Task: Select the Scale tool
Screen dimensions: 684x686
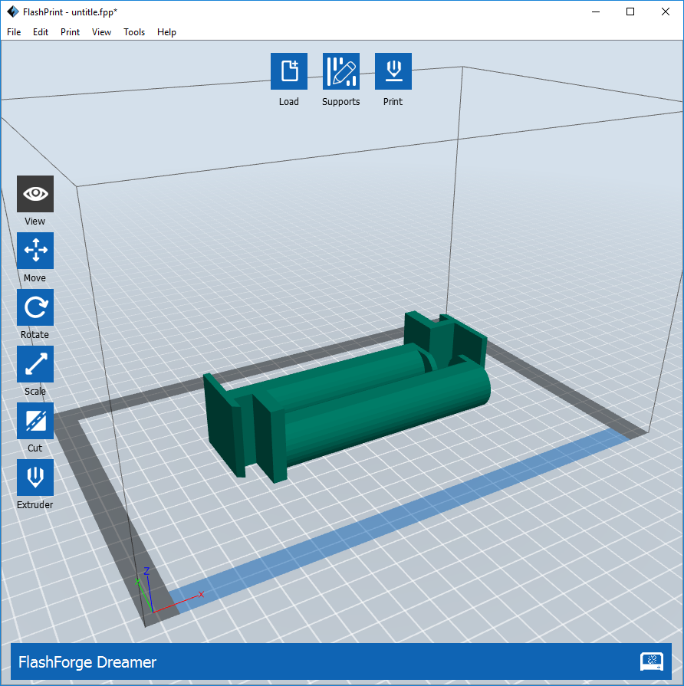Action: tap(35, 364)
